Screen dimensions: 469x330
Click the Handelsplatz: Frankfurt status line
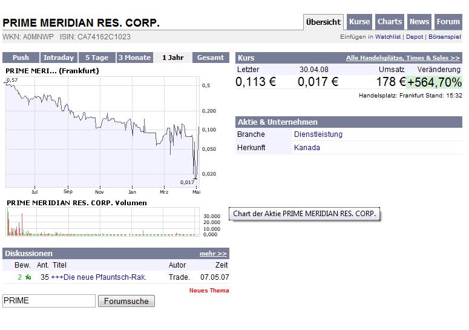click(410, 96)
